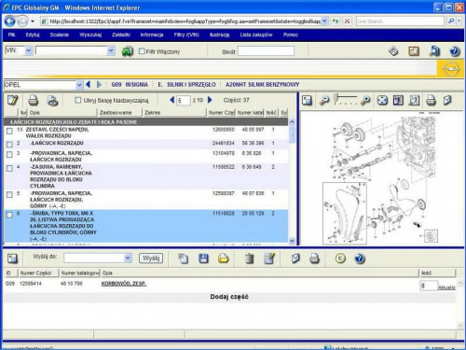Click the search binoculars icon in top toolbar
The width and height of the screenshot is (466, 350).
pos(434,51)
